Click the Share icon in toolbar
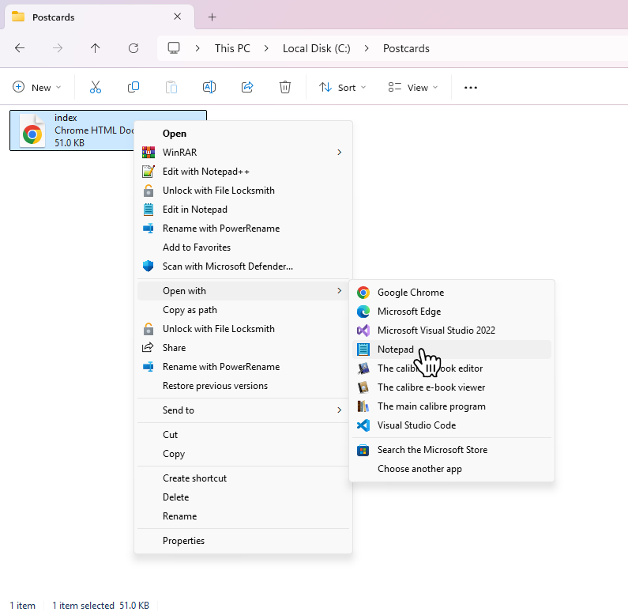628x612 pixels. tap(247, 88)
